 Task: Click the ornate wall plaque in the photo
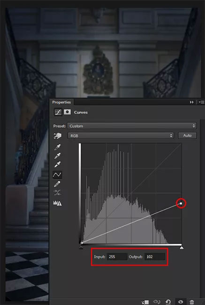pyautogui.click(x=98, y=71)
